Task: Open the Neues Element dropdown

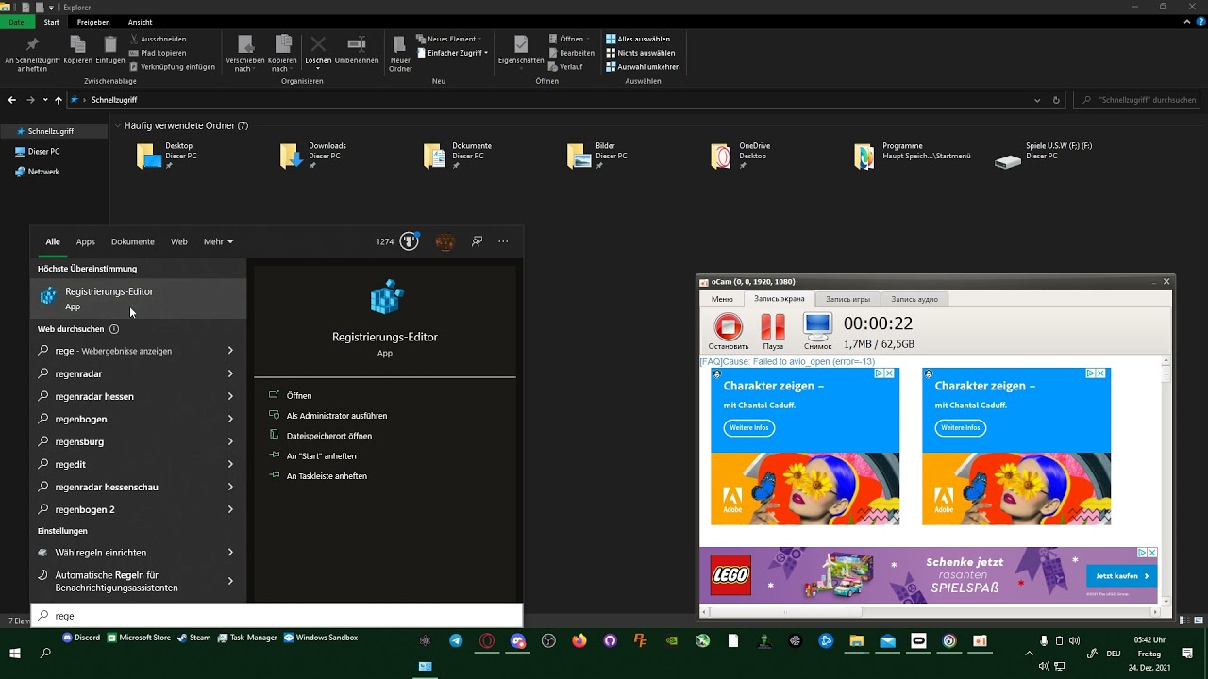Action: [x=450, y=39]
